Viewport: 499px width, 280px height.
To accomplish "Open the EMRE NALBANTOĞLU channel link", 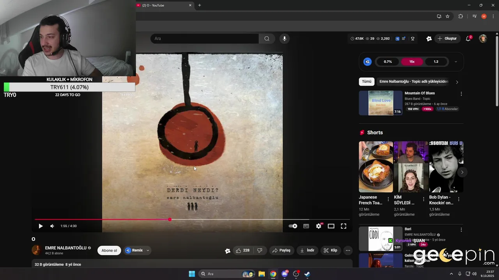I will tap(65, 248).
